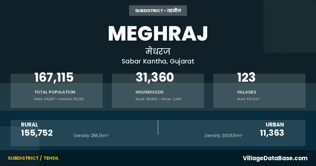Viewport: 316px width, 166px height.
Task: Select the HOUSEHOLDS label
Action: click(150, 92)
